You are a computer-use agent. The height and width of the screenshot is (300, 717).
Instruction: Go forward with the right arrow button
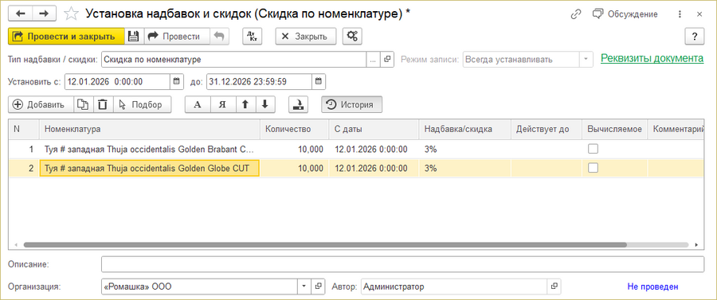44,14
